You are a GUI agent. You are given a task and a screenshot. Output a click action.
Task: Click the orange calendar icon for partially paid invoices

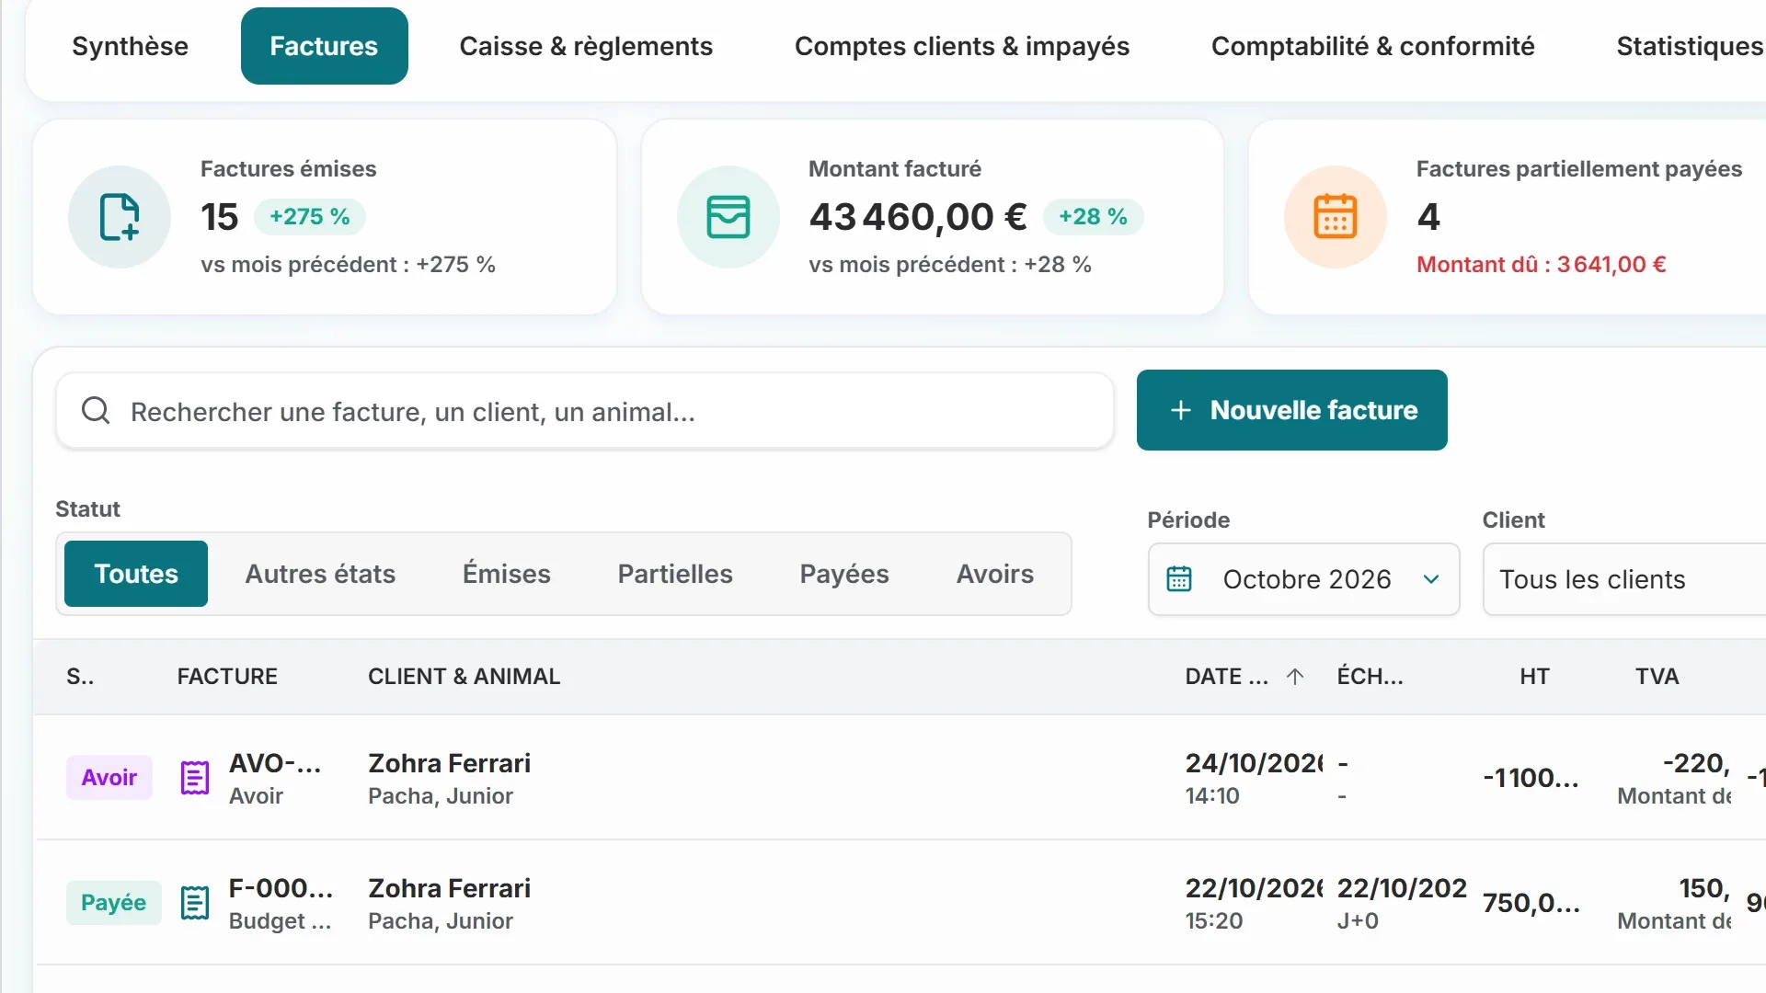click(1335, 217)
